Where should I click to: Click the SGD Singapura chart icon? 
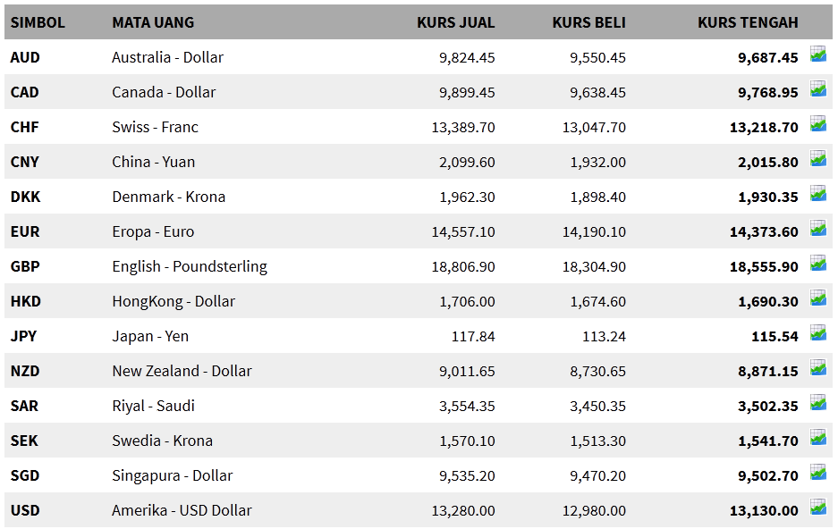pos(818,473)
